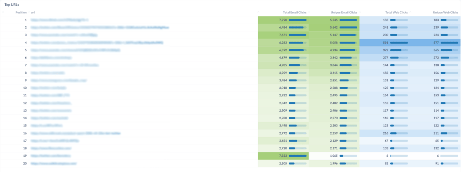
Task: Click the Unique Email Clicks bar for position 2
Action: (x=348, y=28)
